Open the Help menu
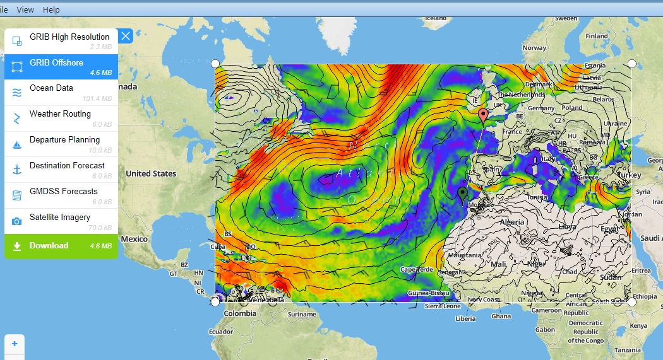The image size is (663, 360). (51, 9)
